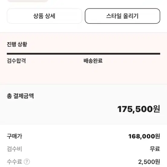Viewport: 167px width, 167px height.
Task: Click the gray total payment section
Action: (x=83, y=104)
